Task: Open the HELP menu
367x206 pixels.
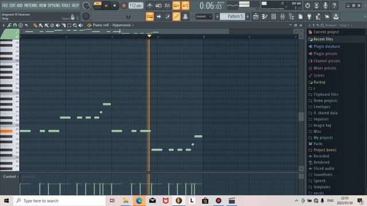Action: (75, 5)
